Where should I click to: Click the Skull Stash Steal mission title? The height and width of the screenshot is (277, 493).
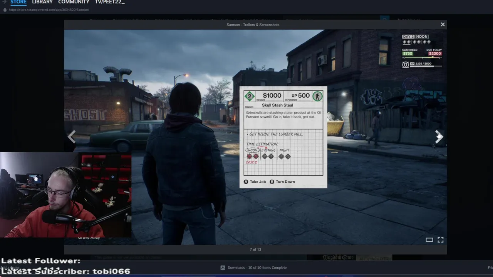tap(277, 105)
